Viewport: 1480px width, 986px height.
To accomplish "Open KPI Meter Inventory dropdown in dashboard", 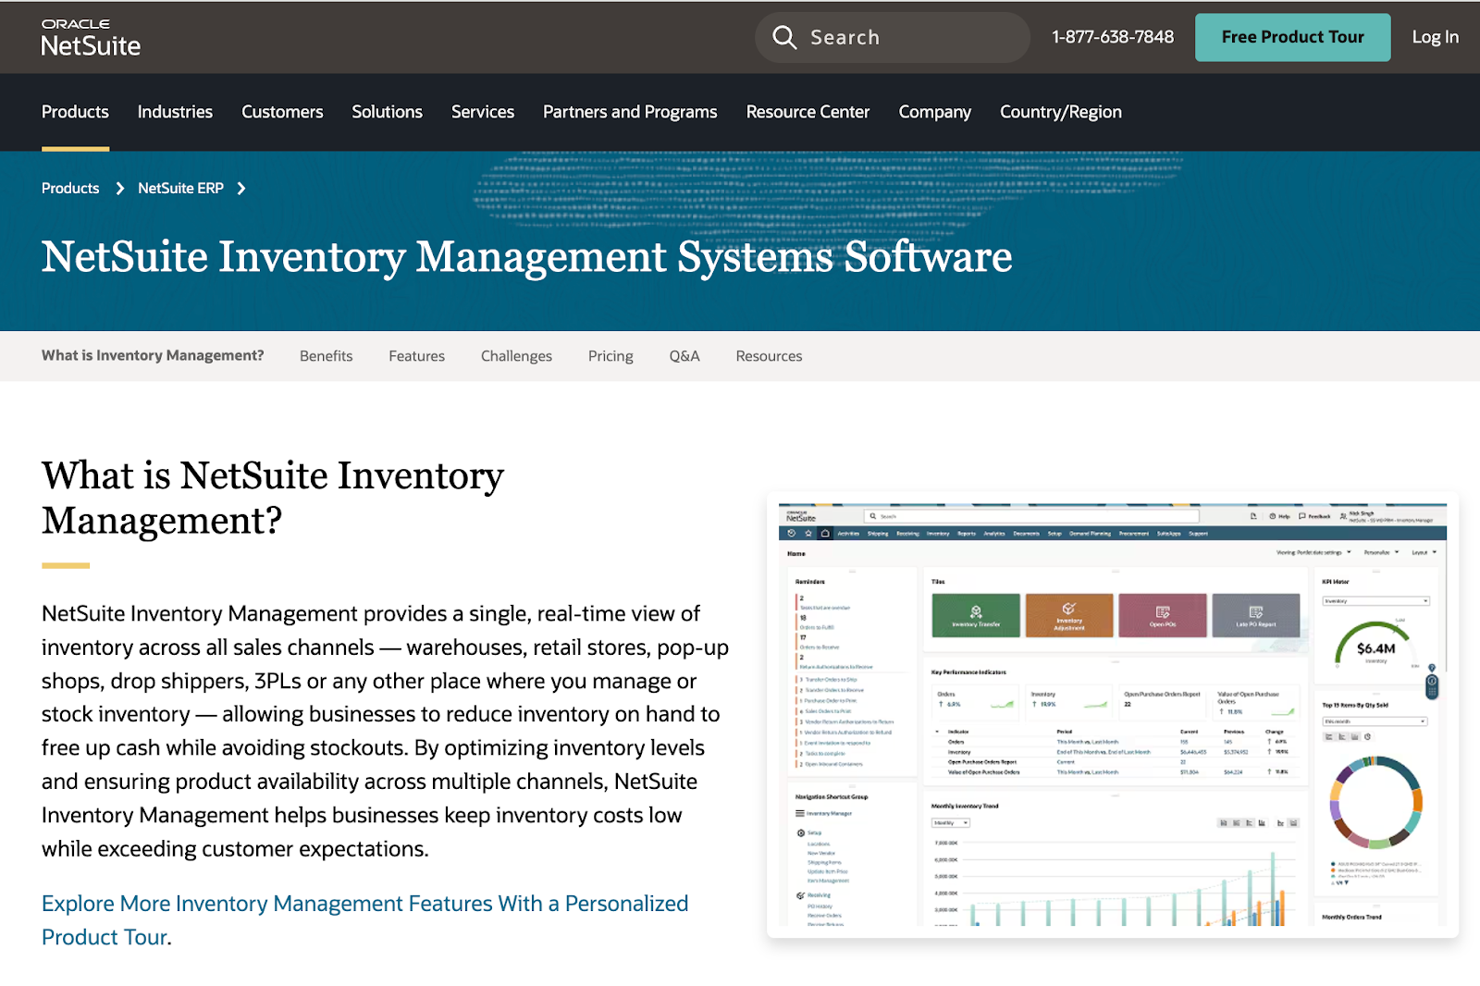I will (1375, 601).
